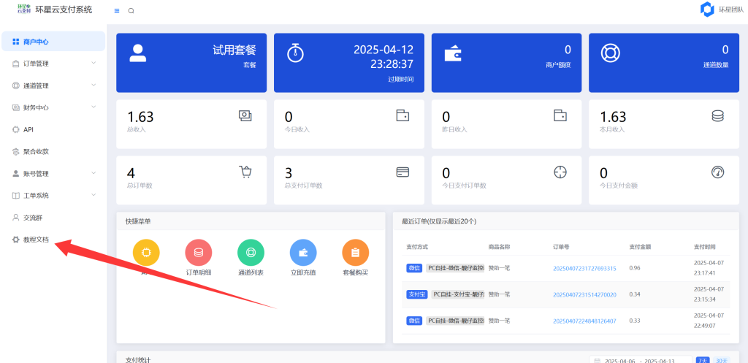Open 聚合收款 in the sidebar
This screenshot has height=363, width=748.
click(36, 152)
